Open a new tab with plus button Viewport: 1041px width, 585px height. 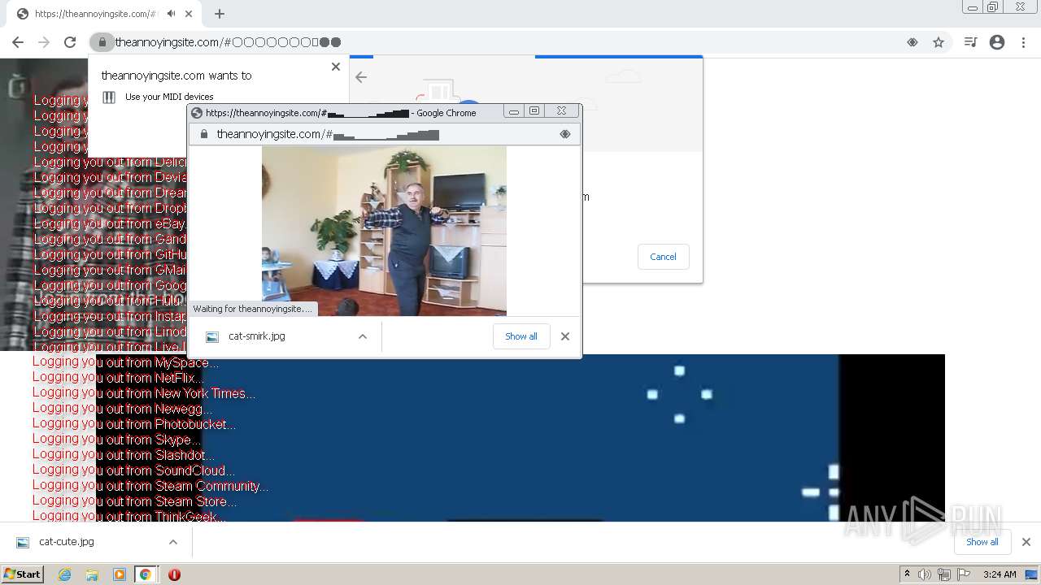coord(220,14)
